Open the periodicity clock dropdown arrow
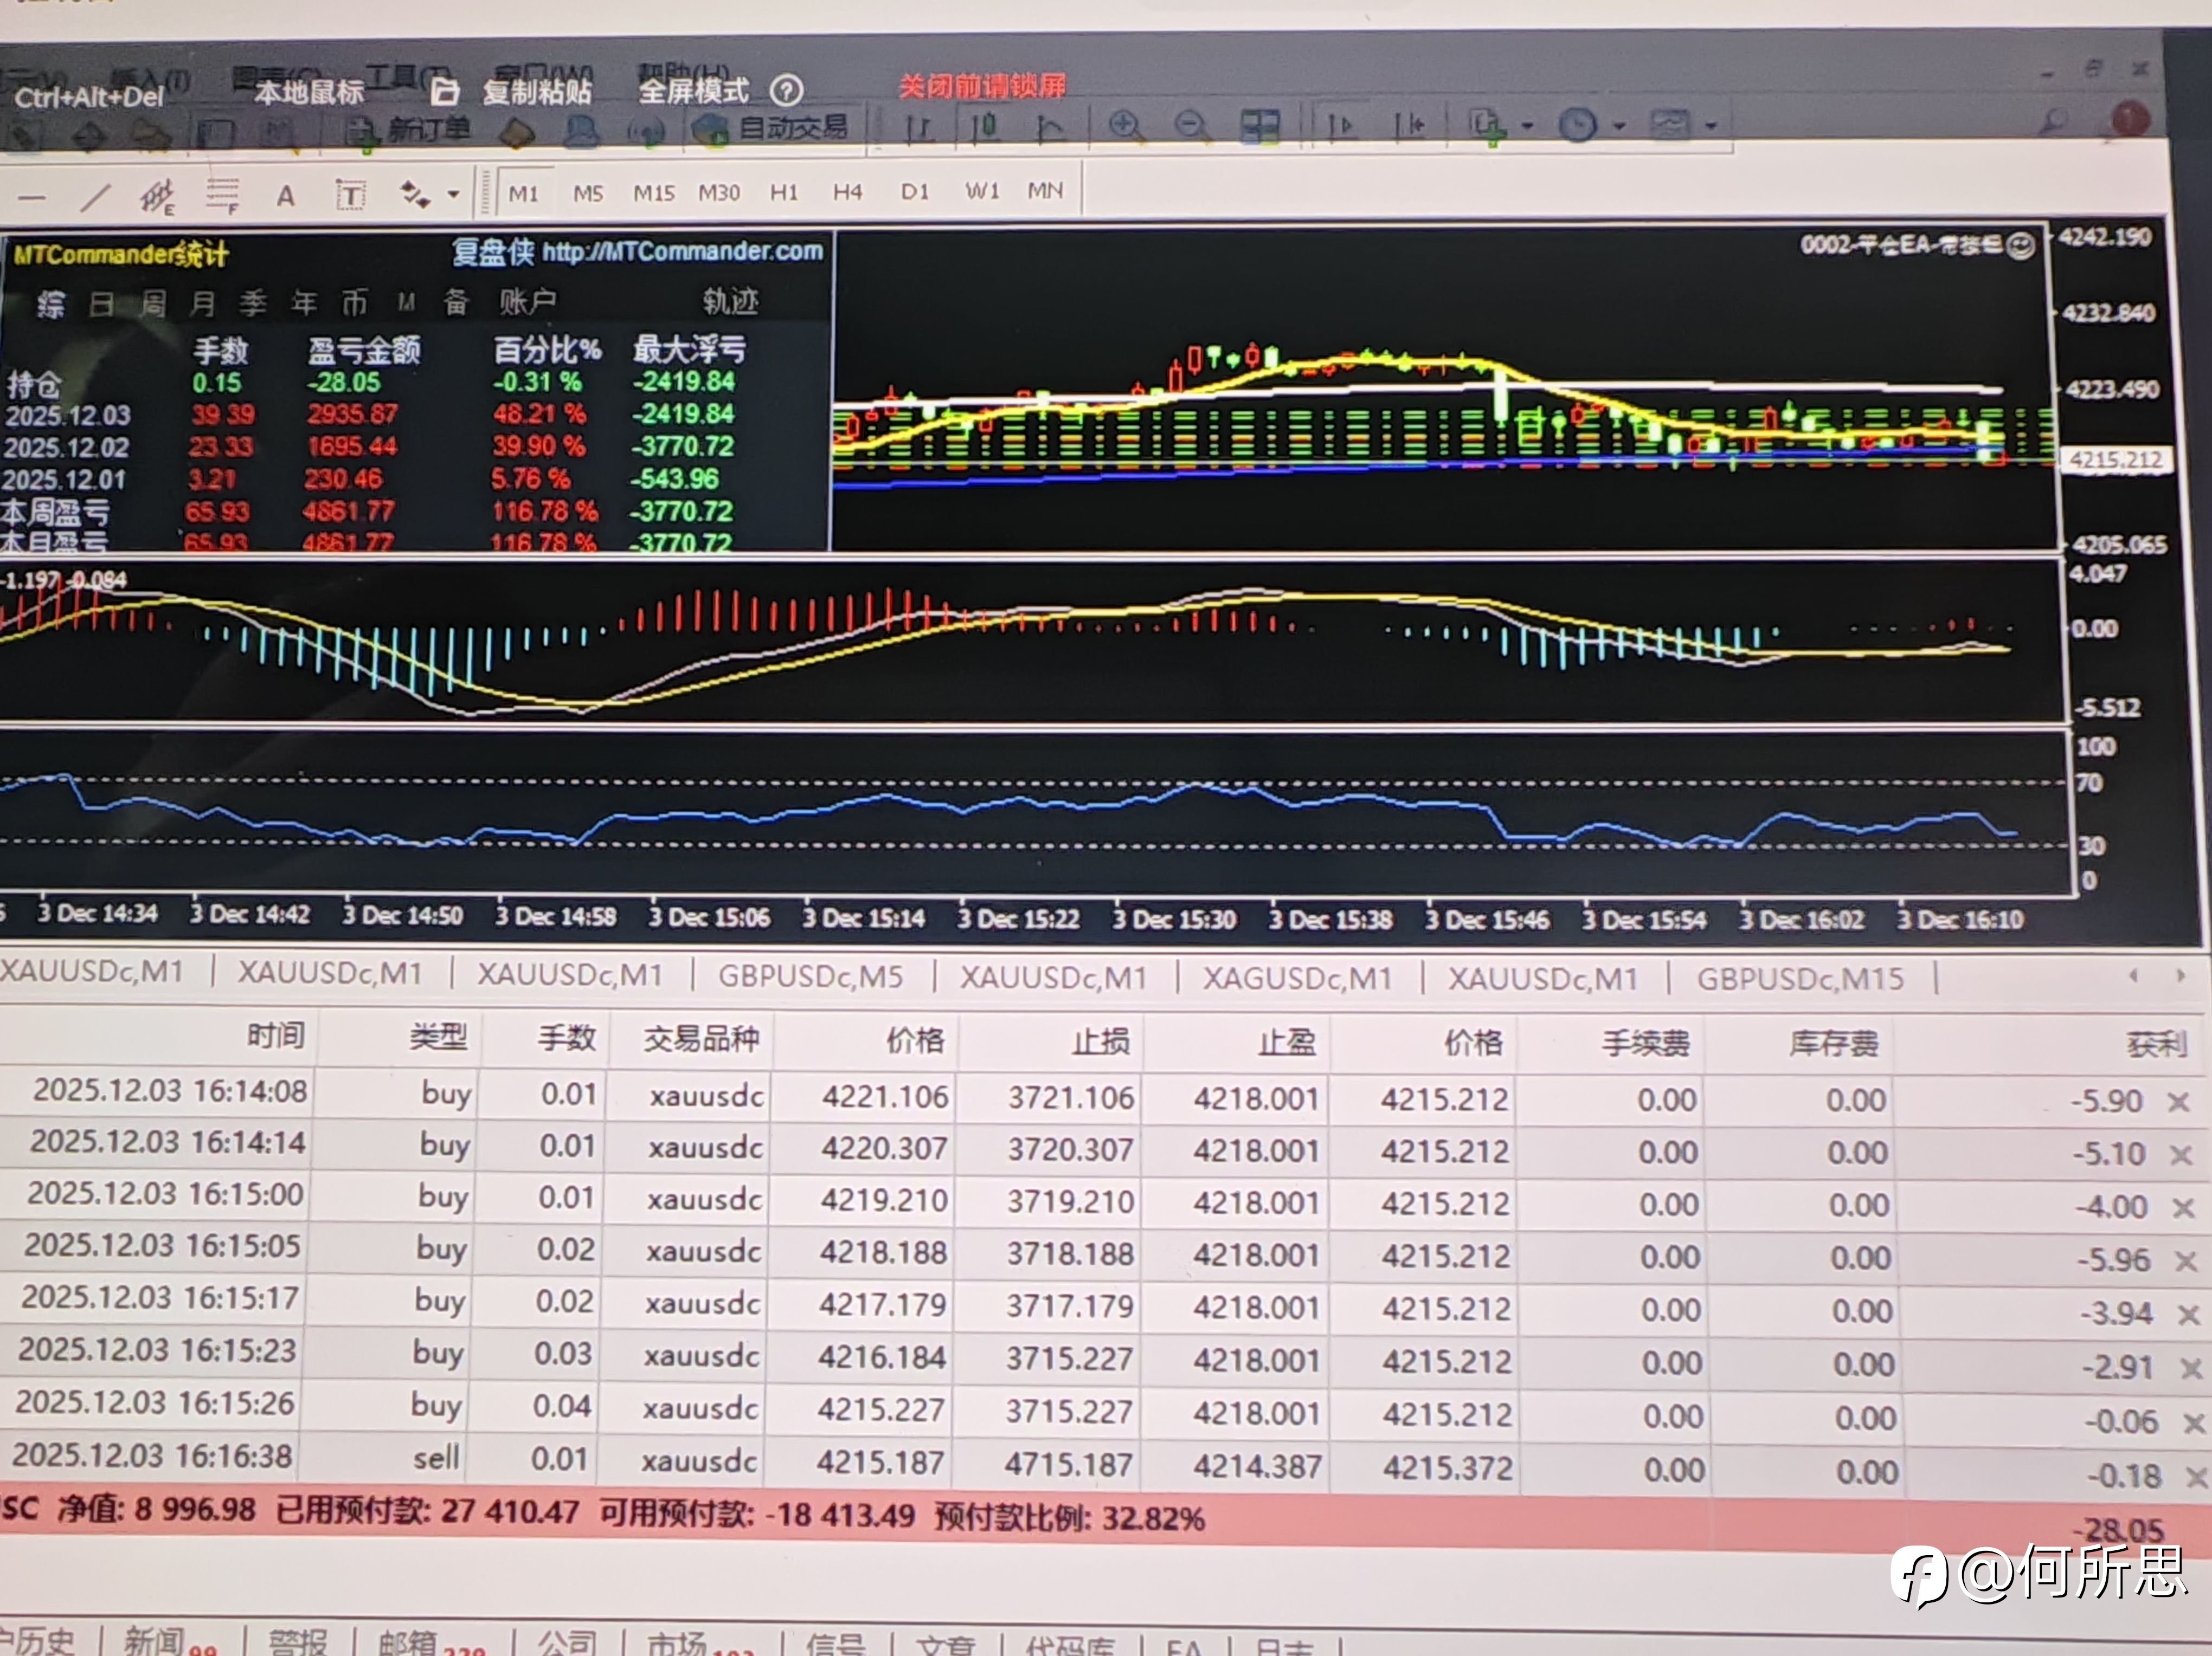Screen dimensions: 2212x1656 click(1619, 127)
